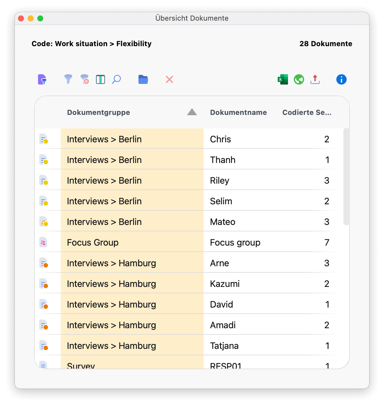Click the document icon for Thanh
The width and height of the screenshot is (384, 406).
44,160
